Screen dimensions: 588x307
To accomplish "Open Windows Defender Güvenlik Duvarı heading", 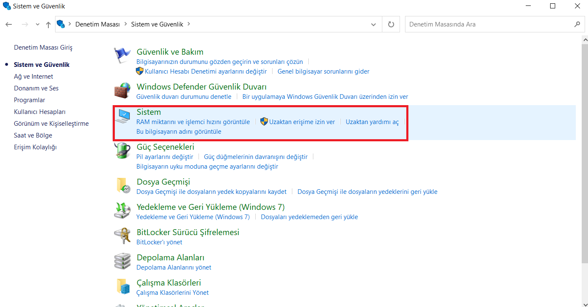I will pos(201,87).
